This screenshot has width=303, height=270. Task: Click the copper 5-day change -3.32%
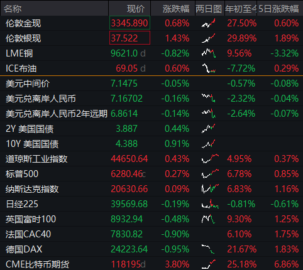tap(285, 53)
